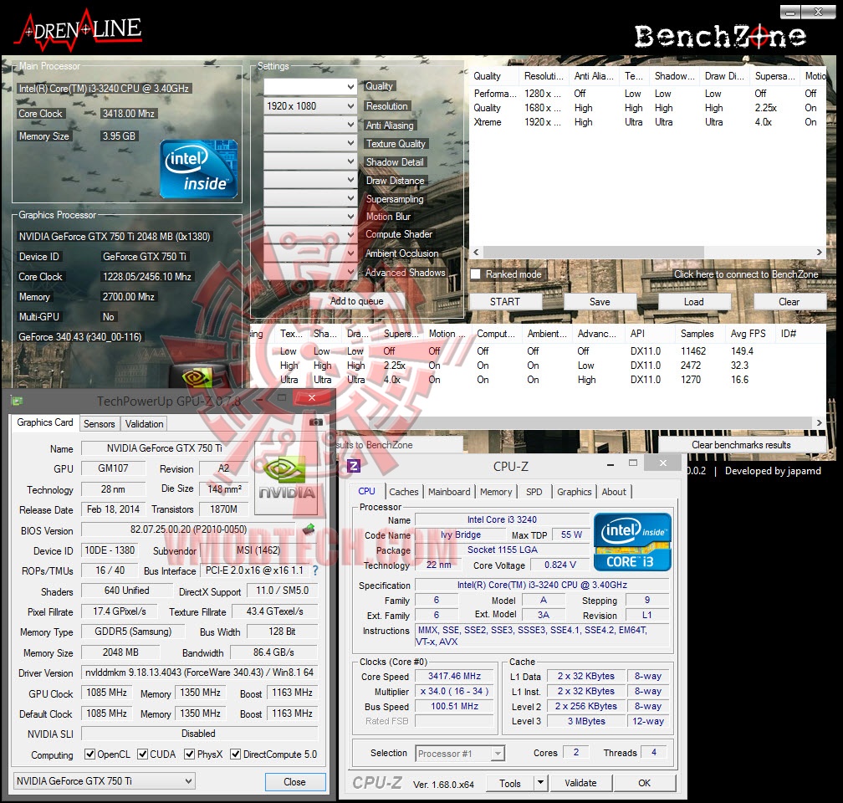Toggle the OpenCL checkbox in GPU-Z
Viewport: 843px width, 803px height.
click(89, 754)
